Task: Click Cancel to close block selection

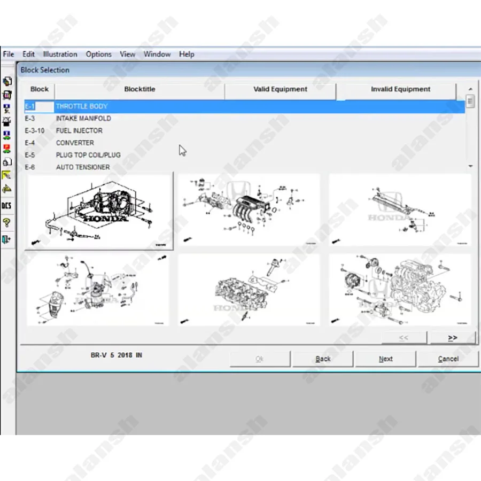Action: (x=448, y=359)
